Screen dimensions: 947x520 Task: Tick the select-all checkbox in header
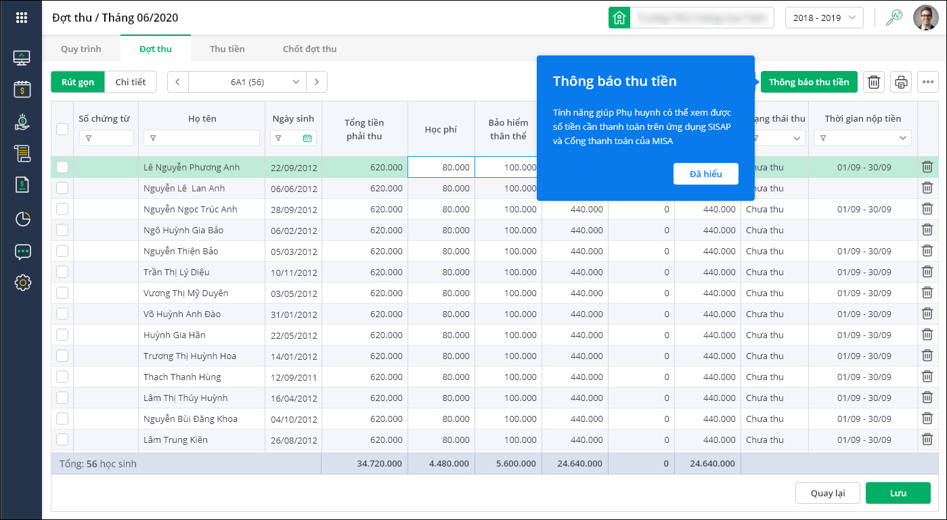62,129
